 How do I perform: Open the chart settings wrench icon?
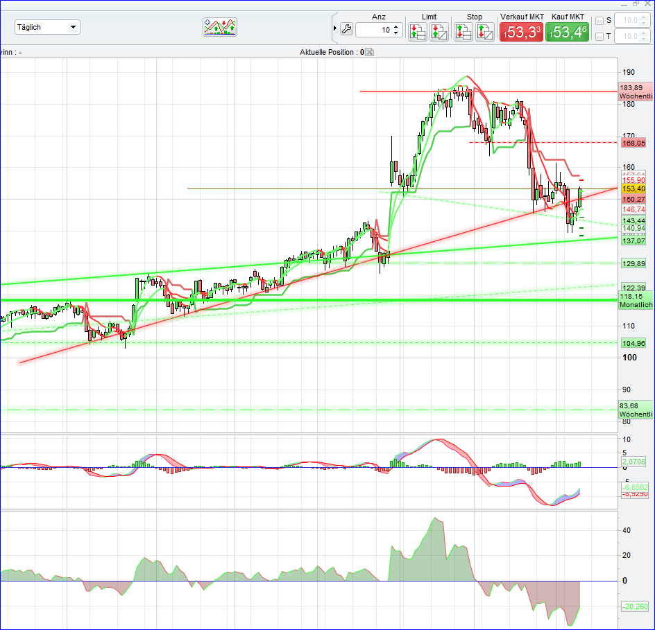345,28
